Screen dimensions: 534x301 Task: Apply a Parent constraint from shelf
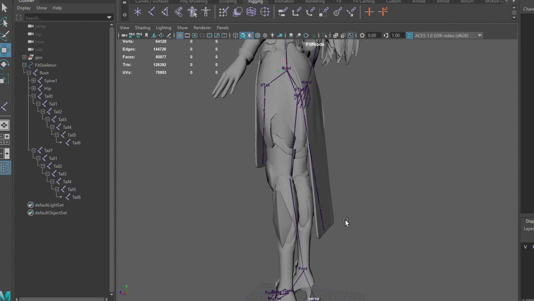click(283, 12)
